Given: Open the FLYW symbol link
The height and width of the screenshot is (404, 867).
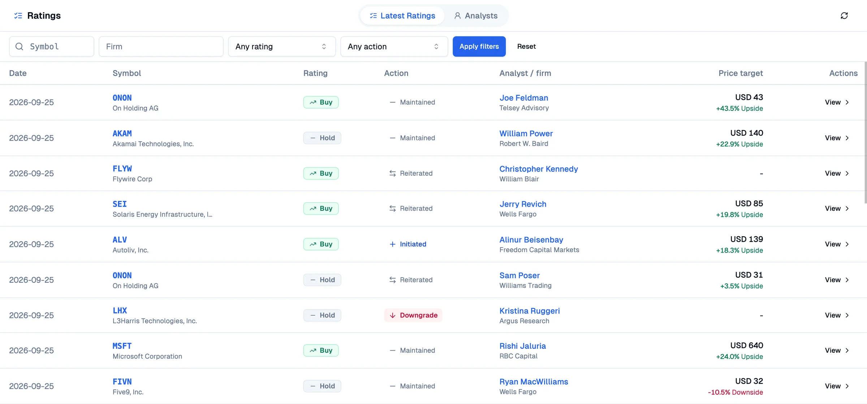Looking at the screenshot, I should pyautogui.click(x=122, y=169).
